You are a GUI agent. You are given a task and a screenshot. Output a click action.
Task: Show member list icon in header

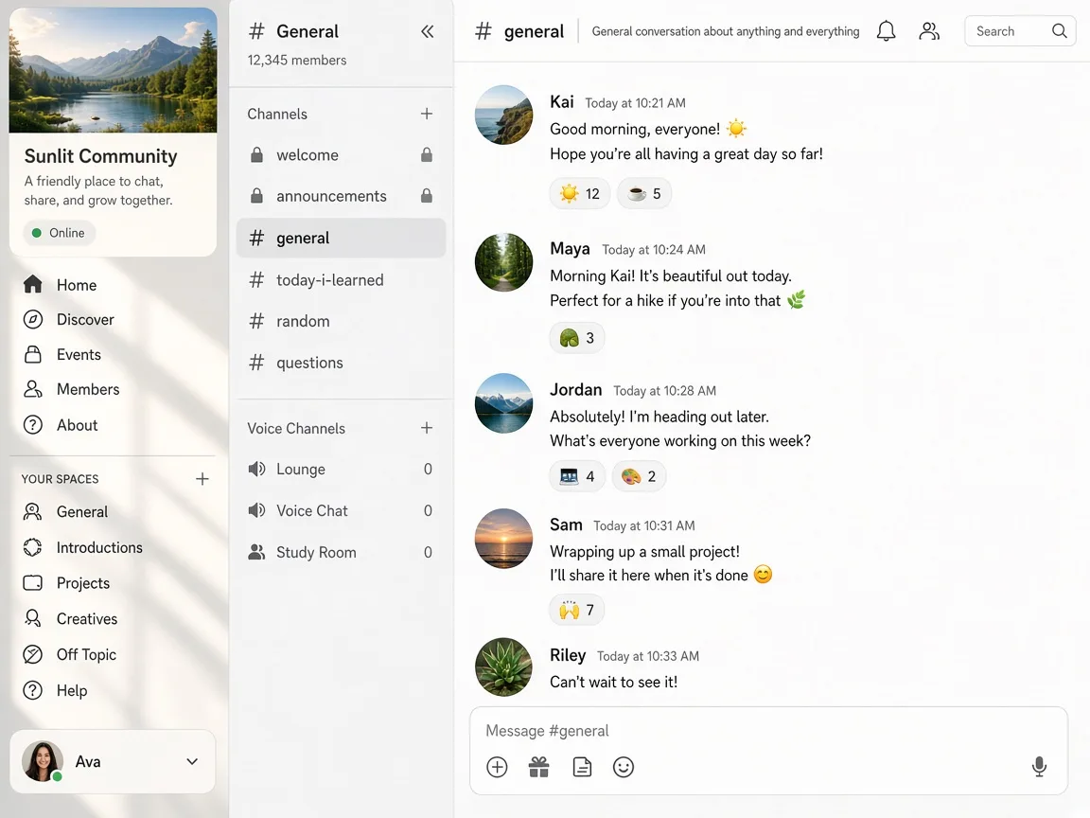(929, 31)
